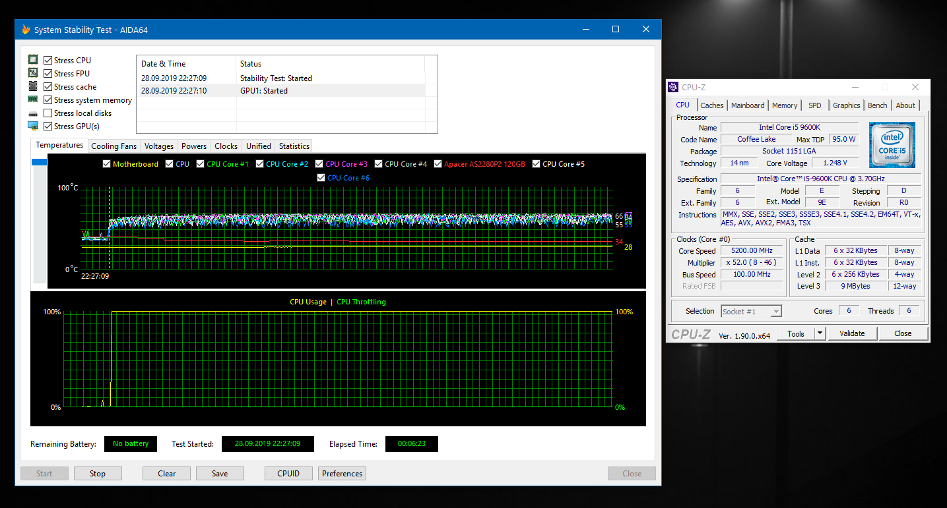The width and height of the screenshot is (947, 508).
Task: Toggle the Stress cache checkbox
Action: [48, 87]
